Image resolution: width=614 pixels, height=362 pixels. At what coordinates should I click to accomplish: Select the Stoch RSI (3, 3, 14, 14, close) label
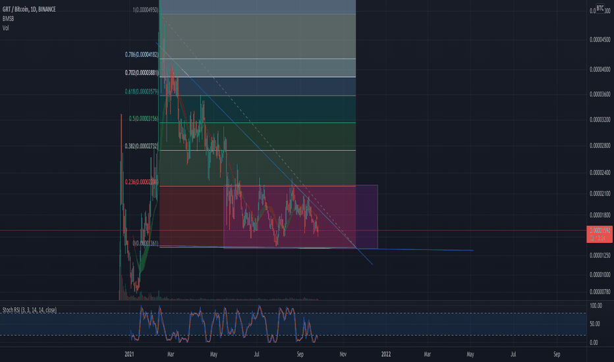pyautogui.click(x=30, y=310)
